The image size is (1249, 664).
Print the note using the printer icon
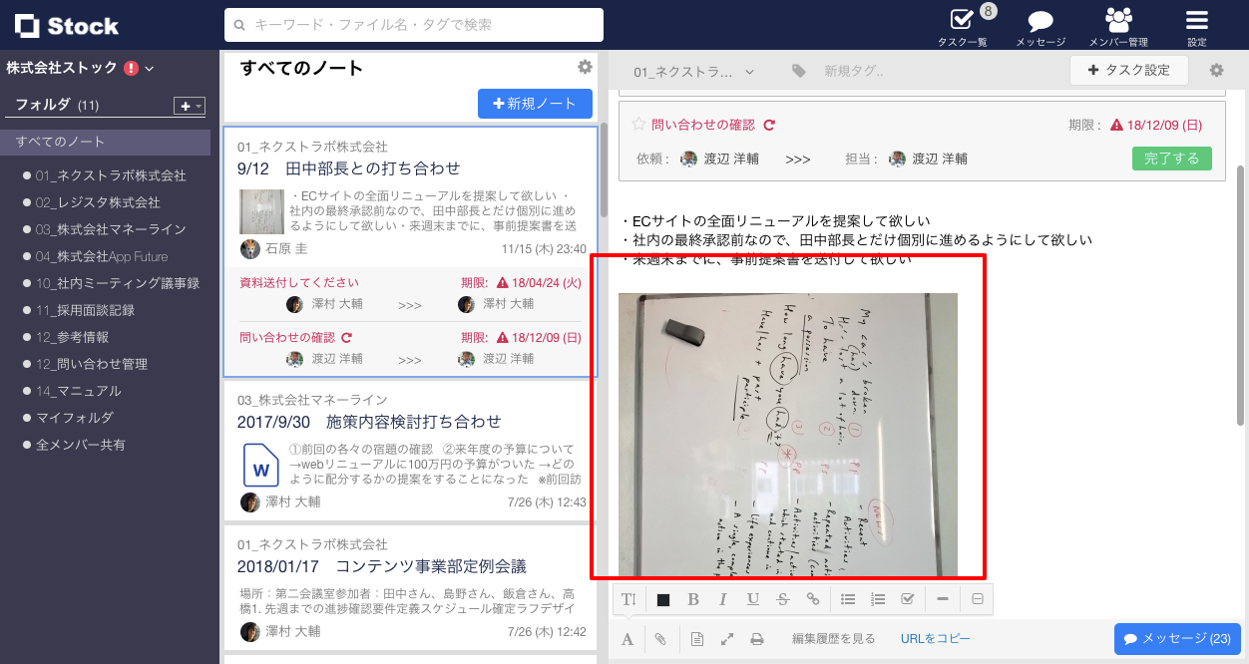point(757,638)
